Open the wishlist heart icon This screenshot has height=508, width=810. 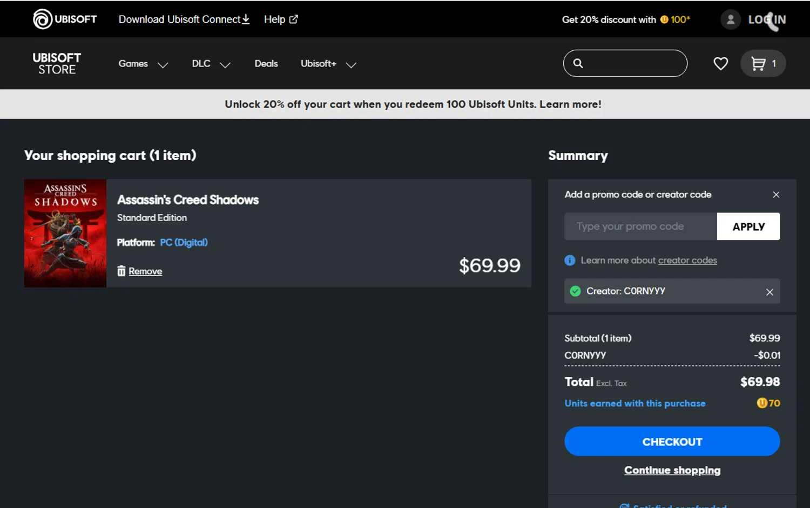point(720,64)
